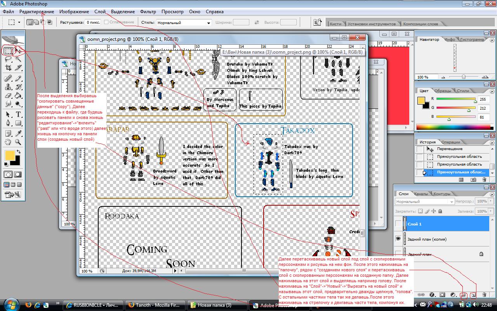Switch to Quick Mask mode

tap(18, 175)
